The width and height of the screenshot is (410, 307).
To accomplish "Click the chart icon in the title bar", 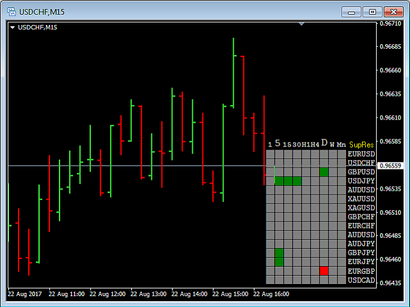I will click(12, 12).
